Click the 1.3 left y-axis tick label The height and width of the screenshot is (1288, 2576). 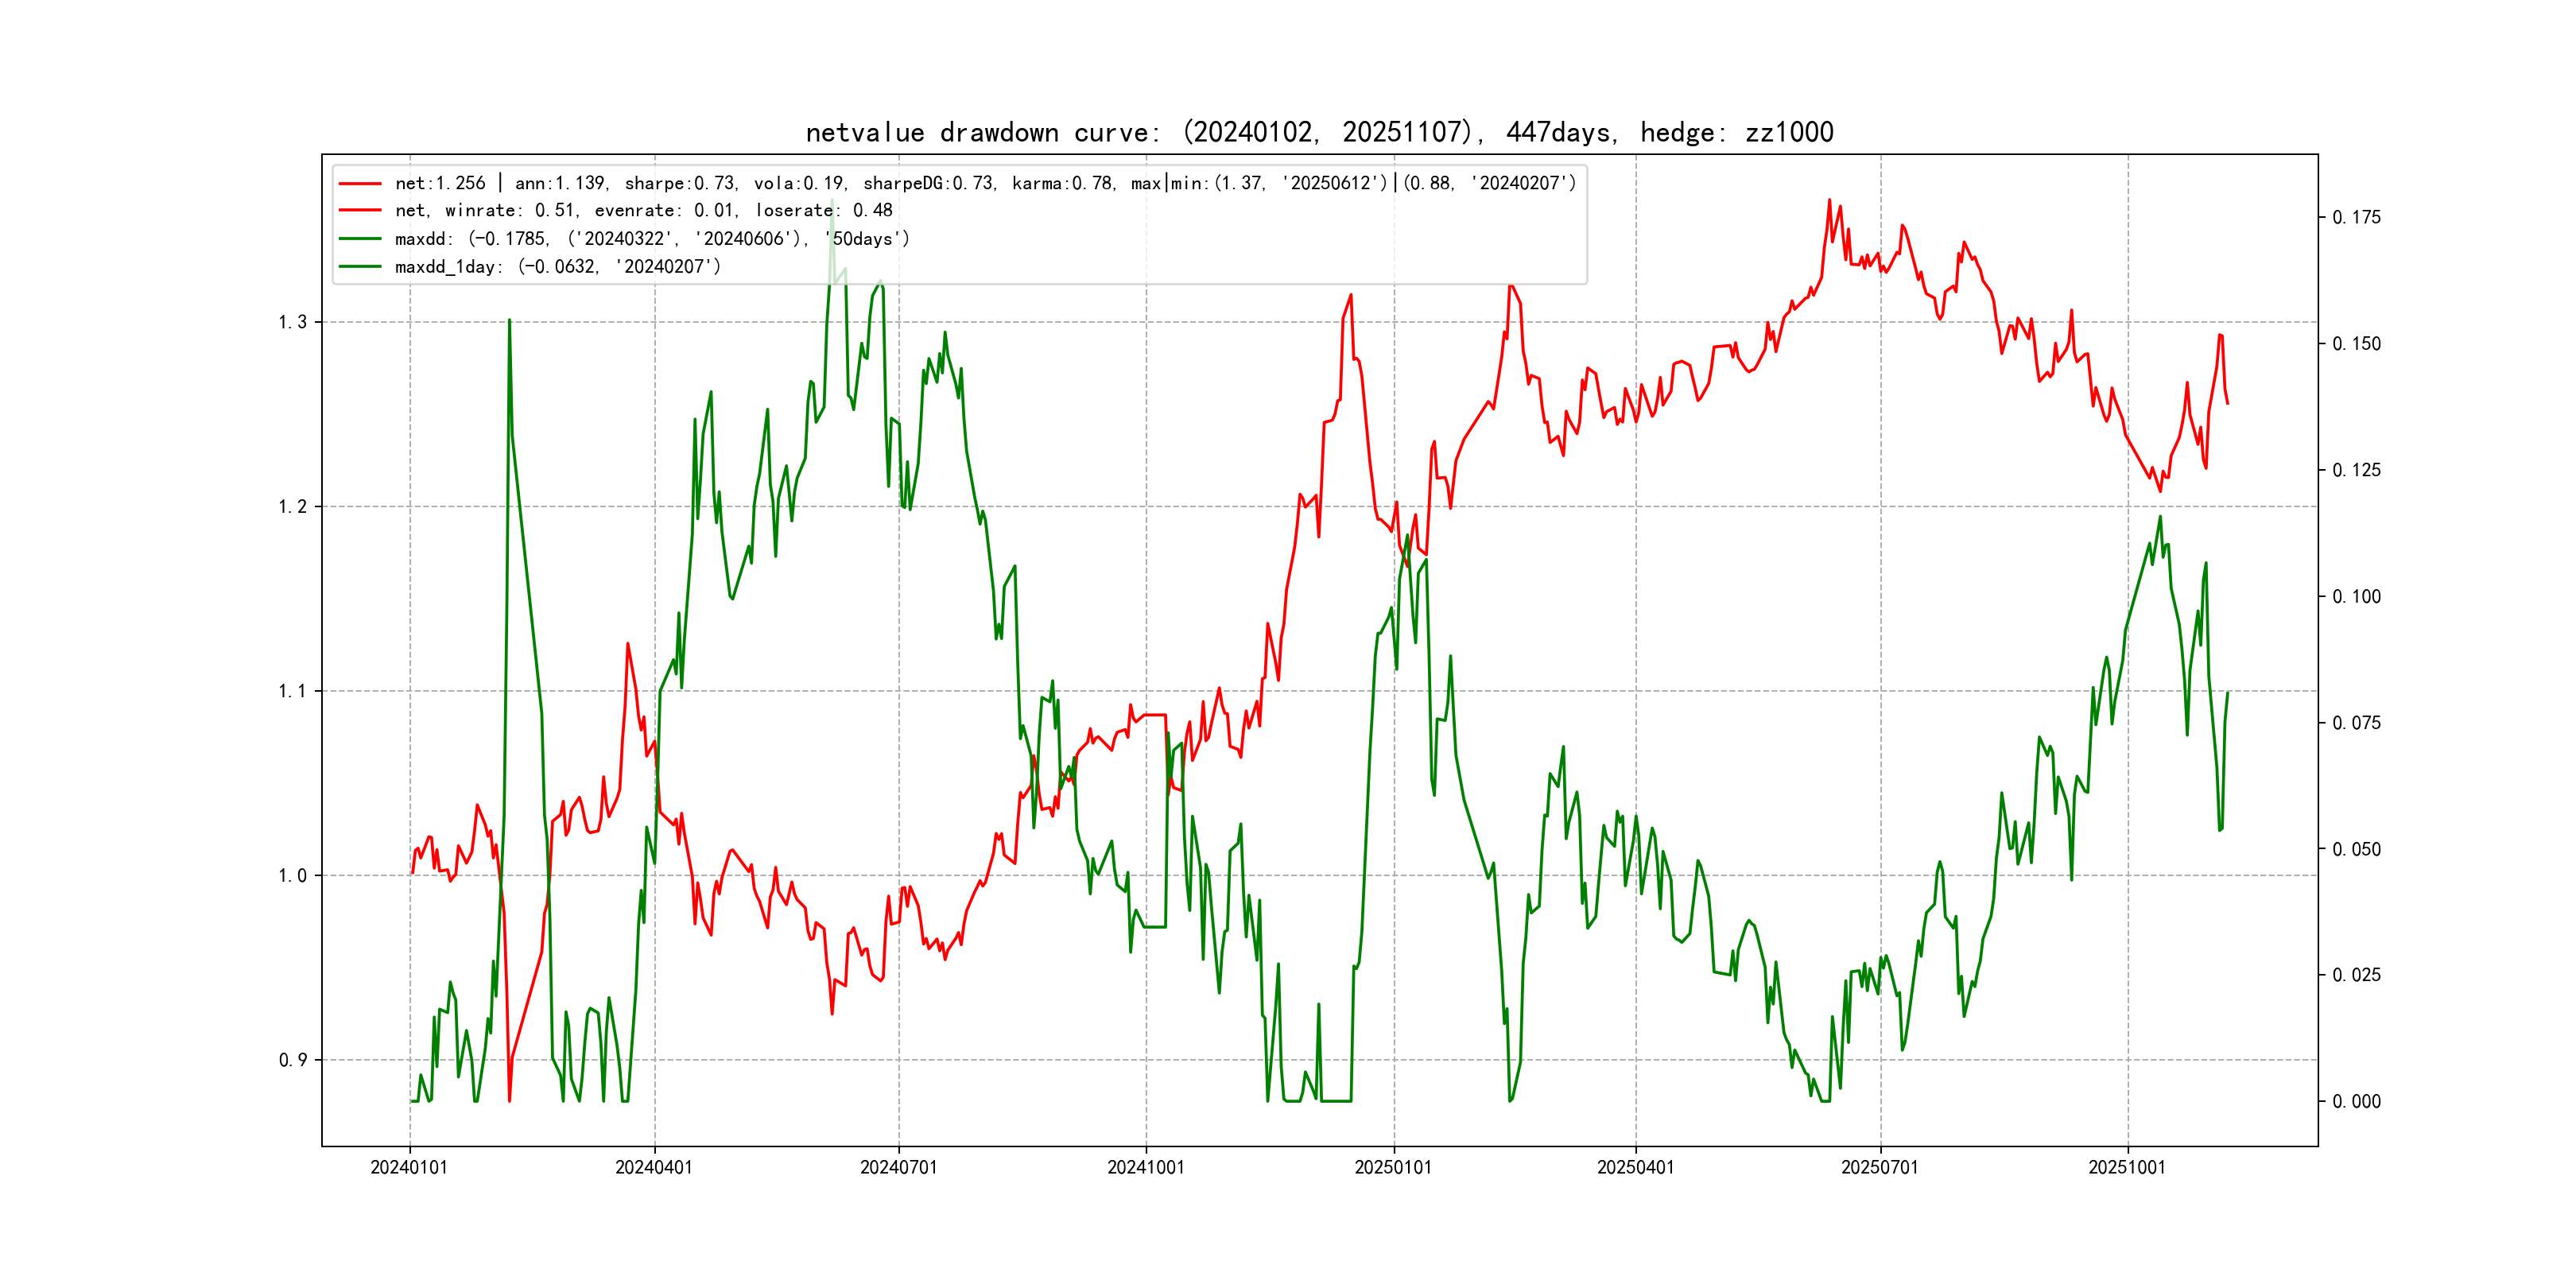pyautogui.click(x=292, y=322)
